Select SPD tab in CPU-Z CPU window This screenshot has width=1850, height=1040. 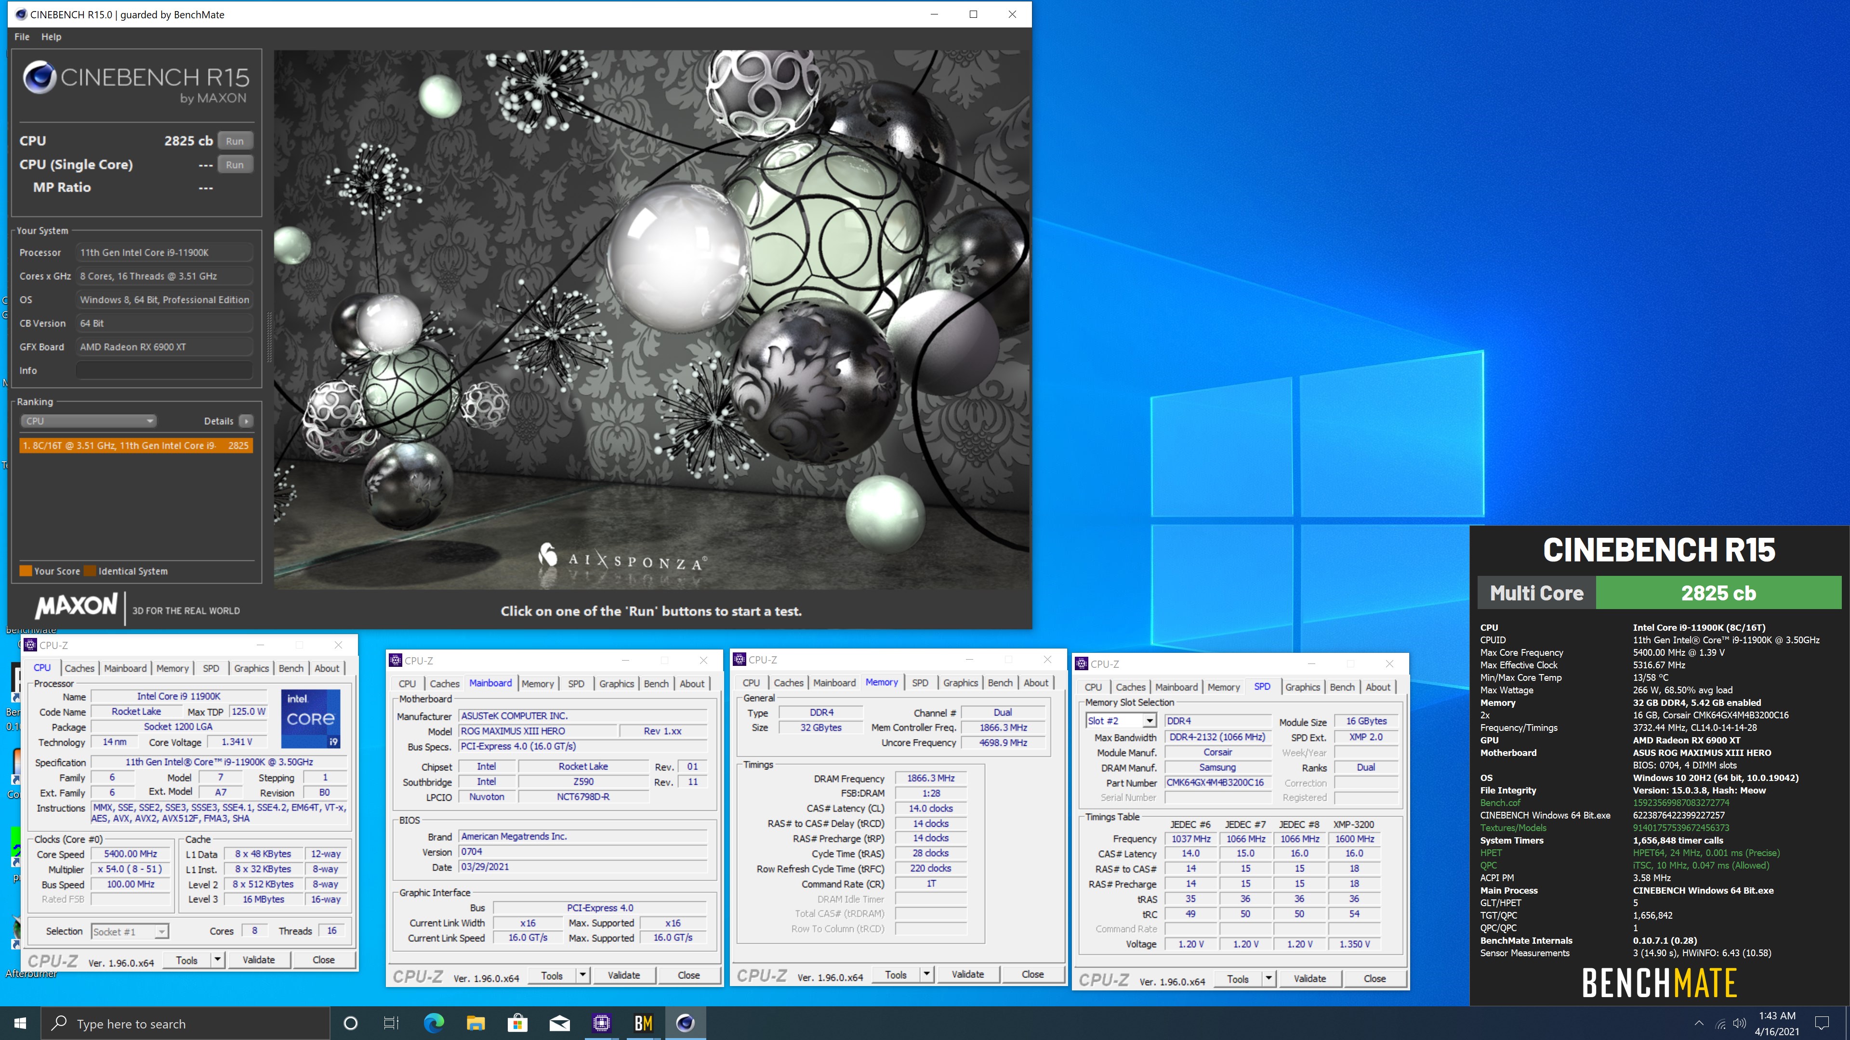[211, 668]
